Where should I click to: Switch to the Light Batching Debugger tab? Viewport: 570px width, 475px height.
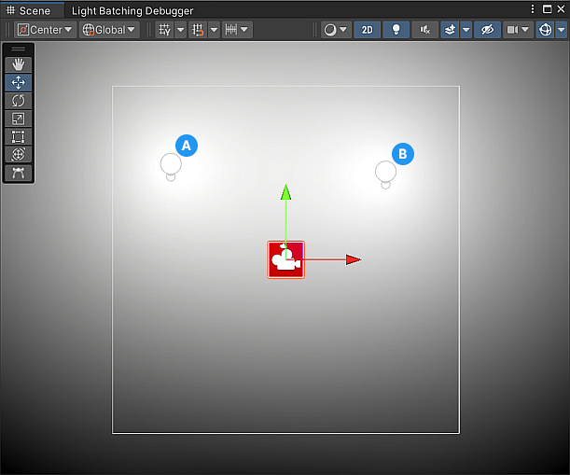(x=132, y=10)
